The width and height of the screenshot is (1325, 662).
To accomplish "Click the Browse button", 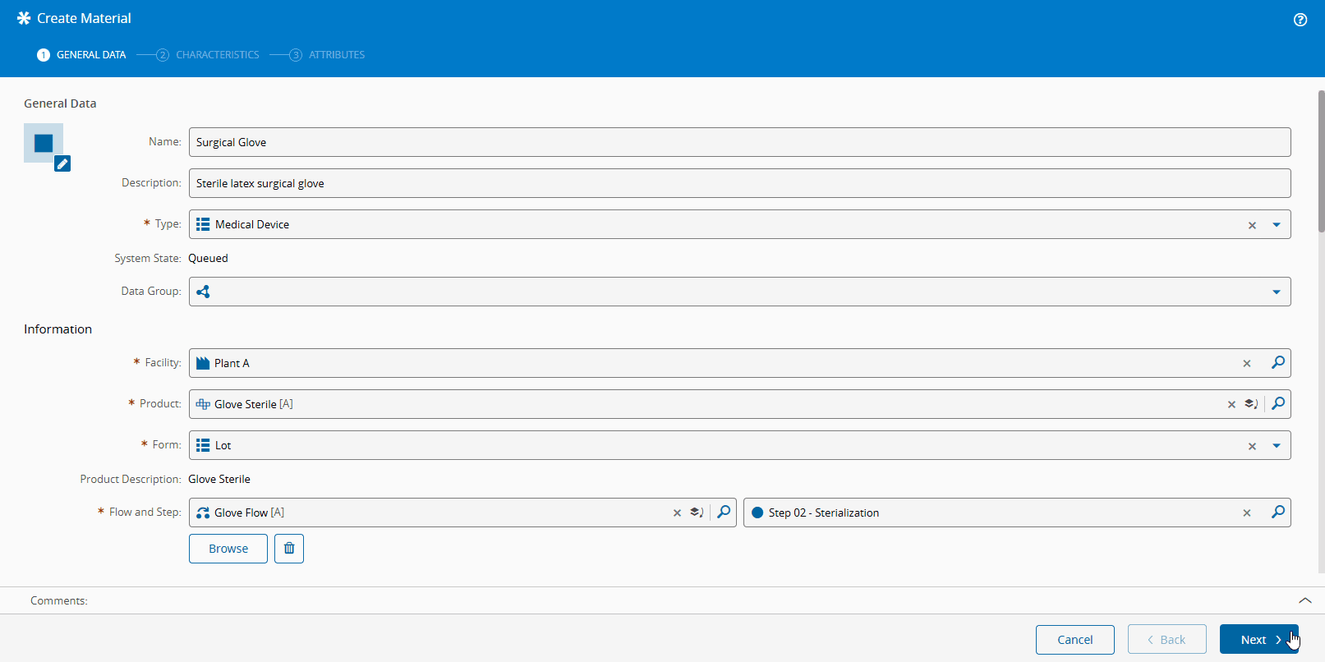I will point(228,549).
